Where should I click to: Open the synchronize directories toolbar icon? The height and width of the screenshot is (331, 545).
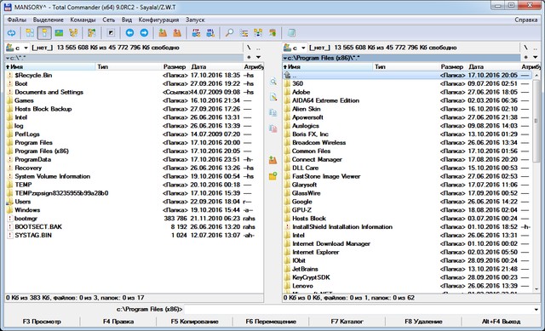pyautogui.click(x=258, y=33)
